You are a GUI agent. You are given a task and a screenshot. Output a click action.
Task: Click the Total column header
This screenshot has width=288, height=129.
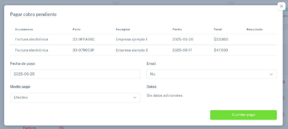point(218,29)
